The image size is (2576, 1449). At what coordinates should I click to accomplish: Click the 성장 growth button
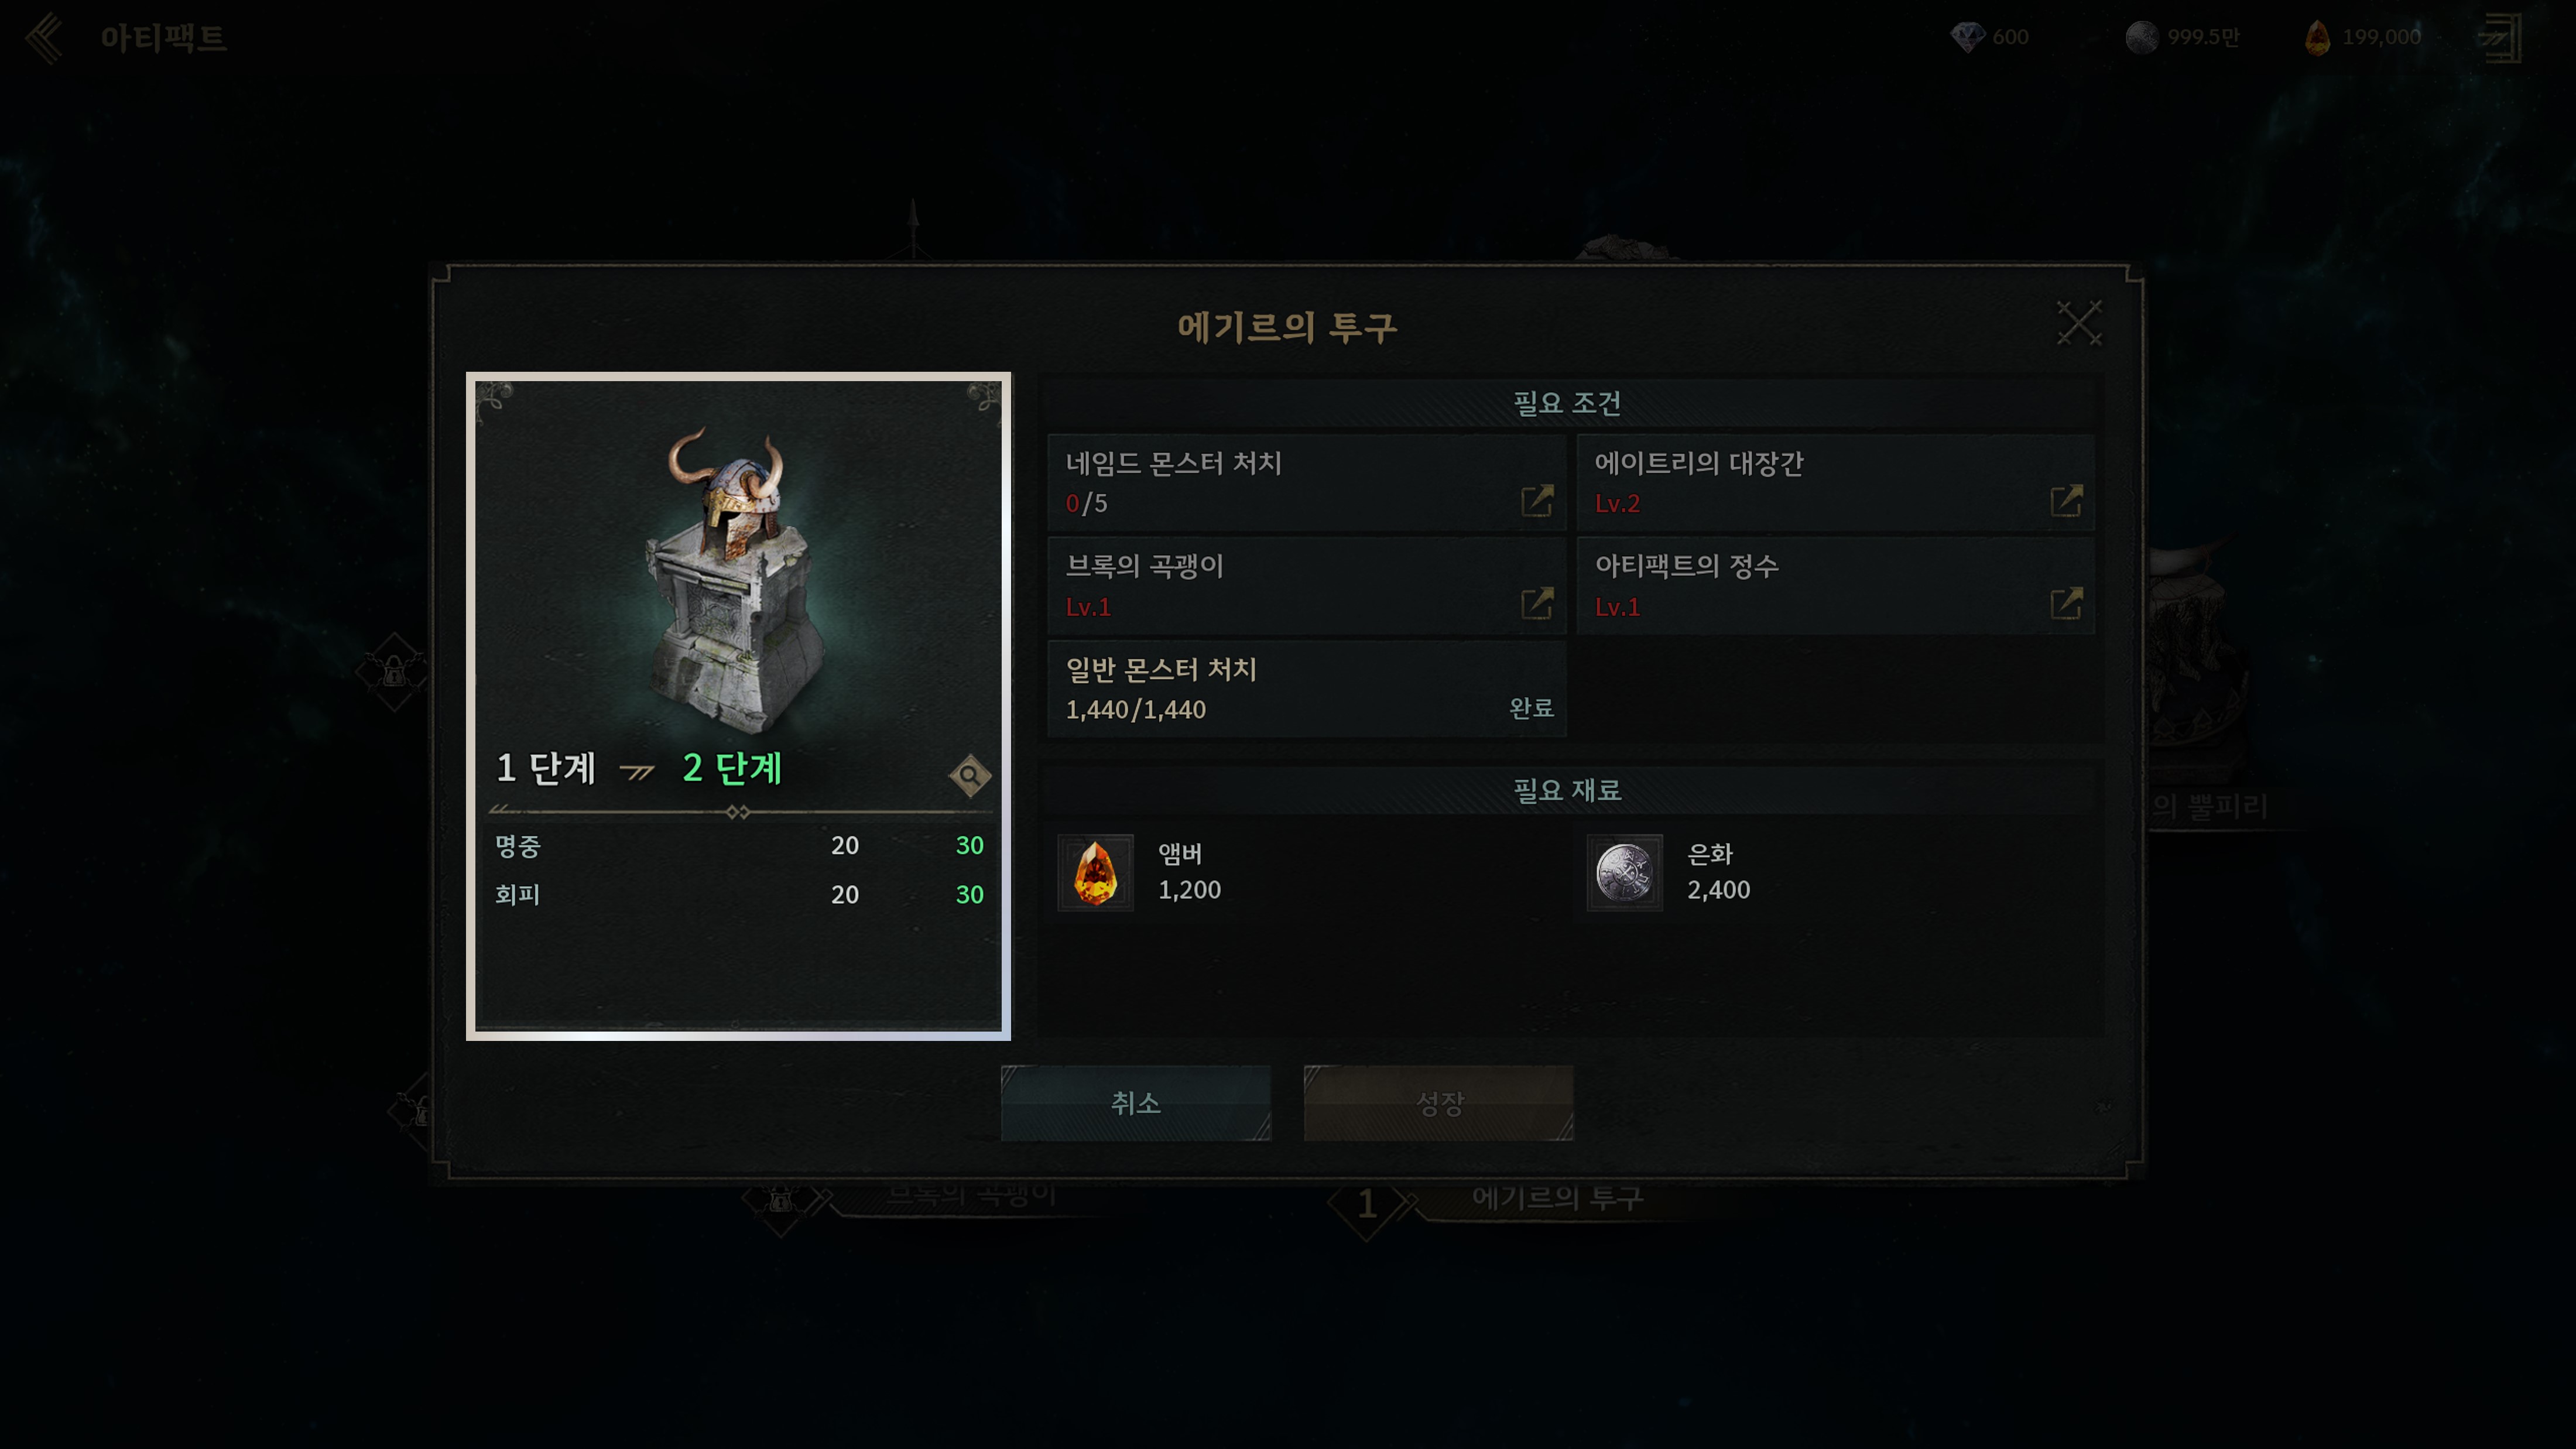(1438, 1103)
